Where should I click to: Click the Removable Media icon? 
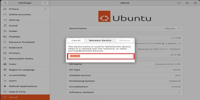coord(5,58)
